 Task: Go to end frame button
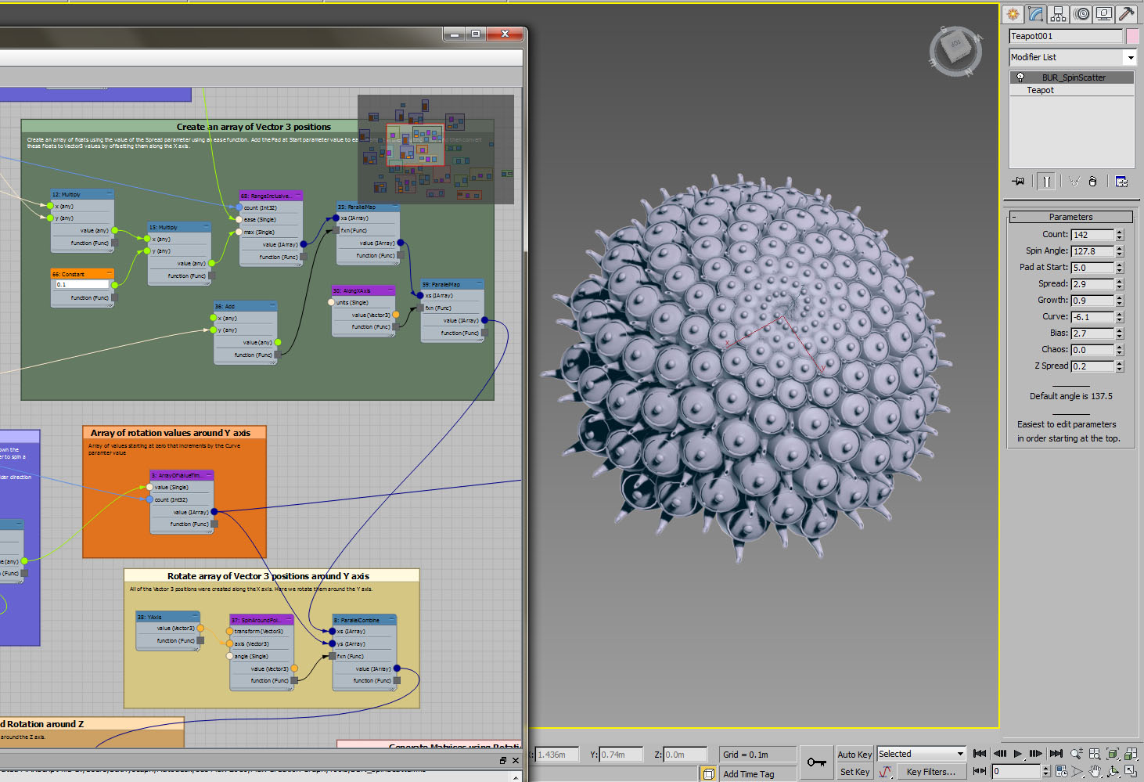point(1056,754)
